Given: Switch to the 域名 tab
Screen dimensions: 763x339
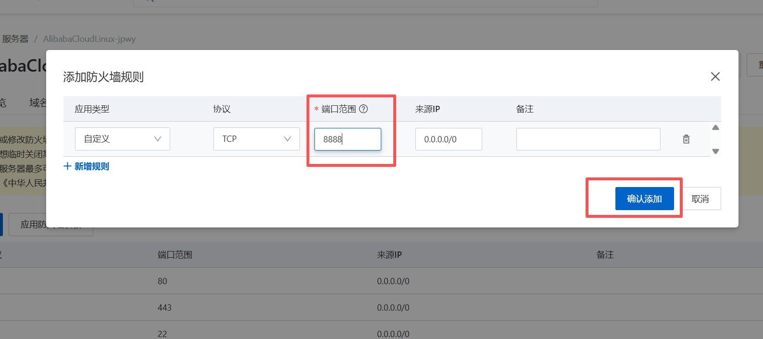Looking at the screenshot, I should pyautogui.click(x=38, y=102).
